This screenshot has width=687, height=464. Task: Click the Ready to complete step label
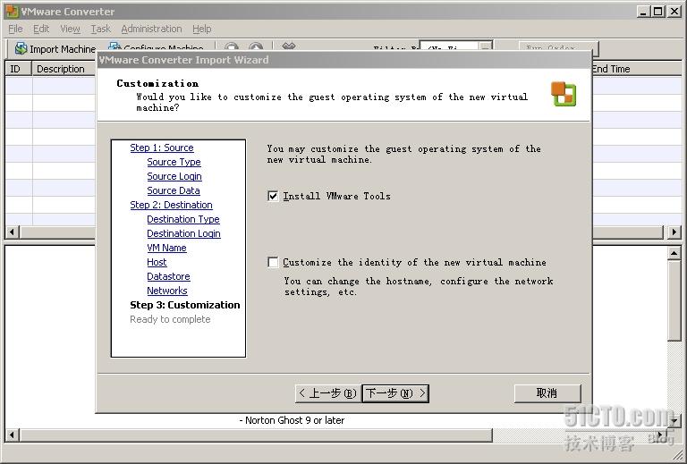tap(170, 319)
